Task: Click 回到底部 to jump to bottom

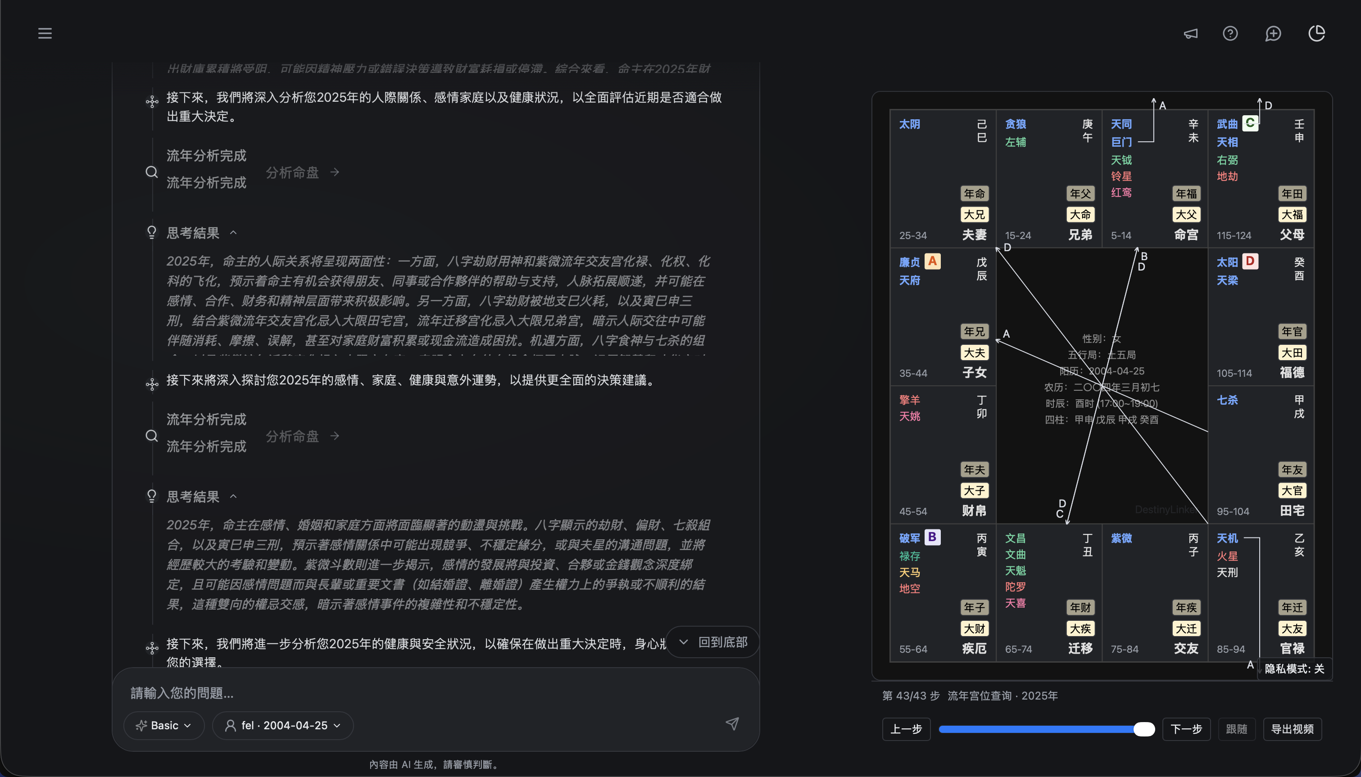Action: point(712,642)
